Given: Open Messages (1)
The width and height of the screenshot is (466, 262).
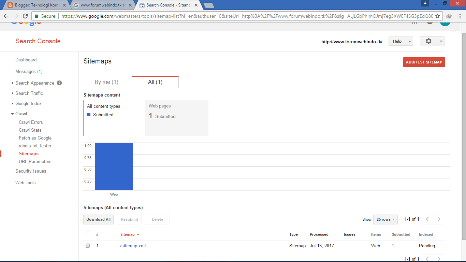Looking at the screenshot, I should pos(29,71).
